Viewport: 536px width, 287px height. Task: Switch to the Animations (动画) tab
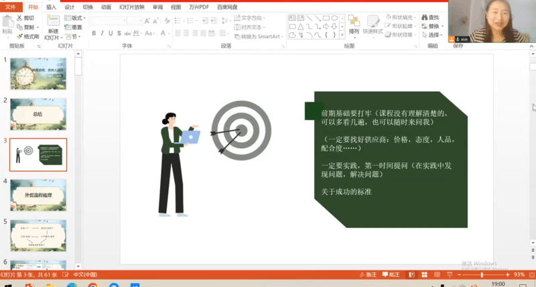106,6
